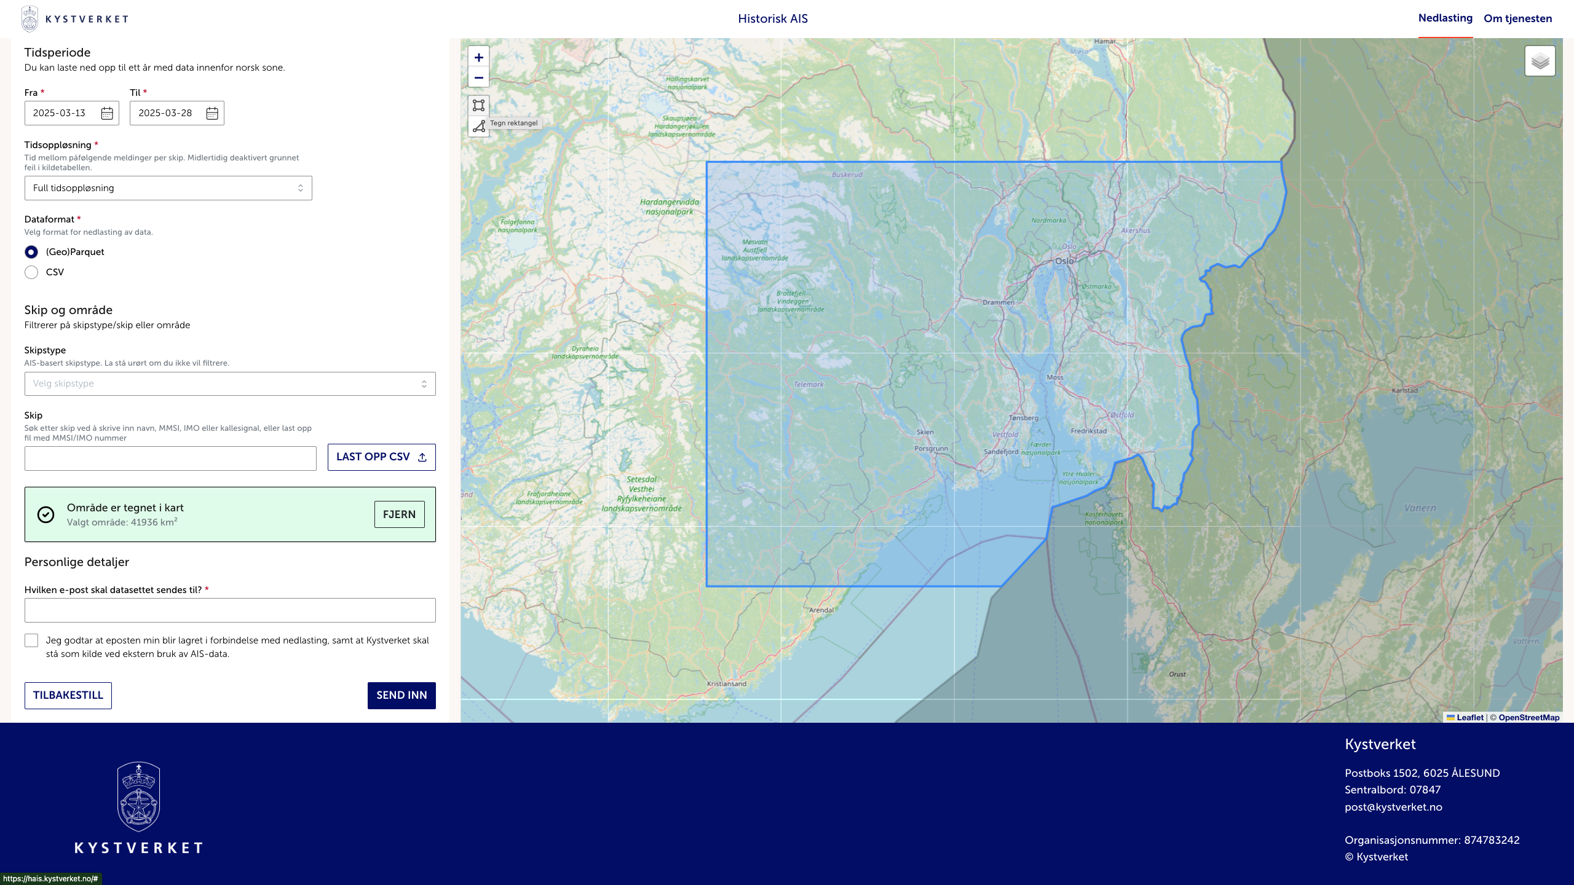Submit the form with SEND INN
The height and width of the screenshot is (885, 1574).
tap(401, 695)
